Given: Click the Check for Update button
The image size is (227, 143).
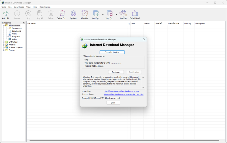Looking at the screenshot, I should [x=112, y=52].
